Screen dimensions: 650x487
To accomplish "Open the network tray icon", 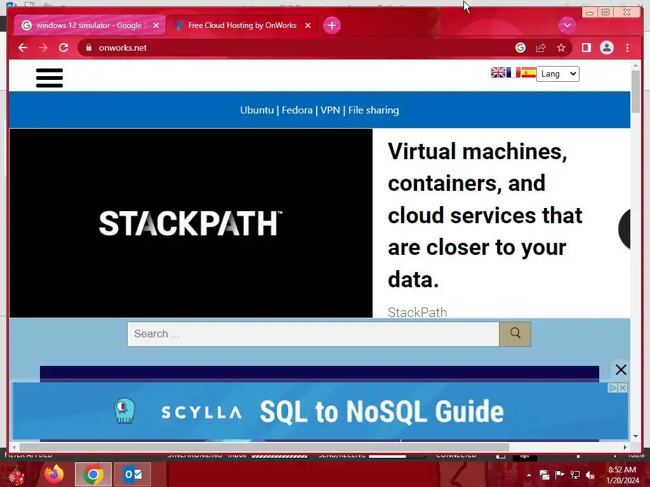I will [x=574, y=475].
